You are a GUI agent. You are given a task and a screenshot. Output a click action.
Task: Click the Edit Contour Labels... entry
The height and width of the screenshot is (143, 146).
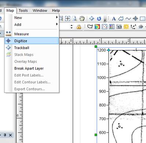[32, 82]
